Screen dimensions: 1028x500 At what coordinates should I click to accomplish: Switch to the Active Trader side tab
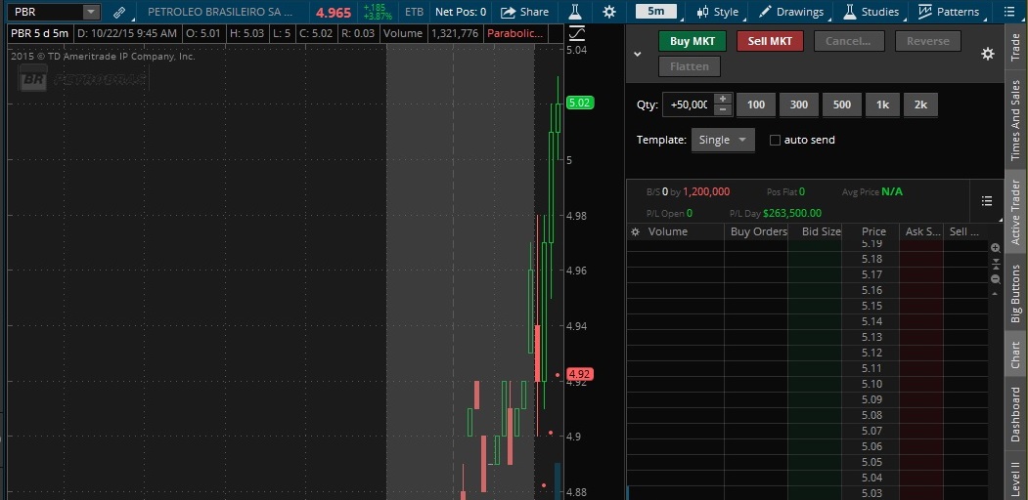1015,212
